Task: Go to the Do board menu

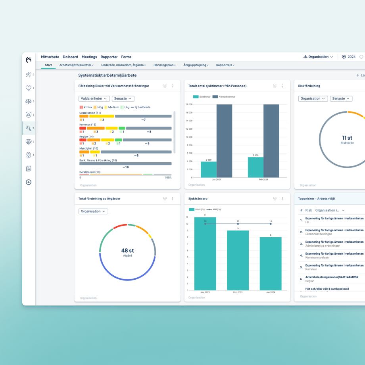Action: click(x=70, y=57)
